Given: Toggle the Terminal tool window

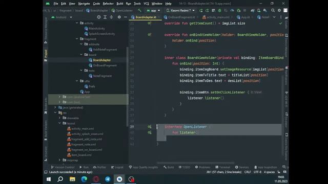Looking at the screenshot, I should [x=223, y=167].
